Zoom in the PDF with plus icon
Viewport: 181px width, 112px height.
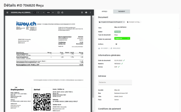(x=53, y=12)
